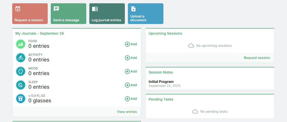This screenshot has width=287, height=122.
Task: Click the Upcoming Sessions heading
Action: click(165, 33)
